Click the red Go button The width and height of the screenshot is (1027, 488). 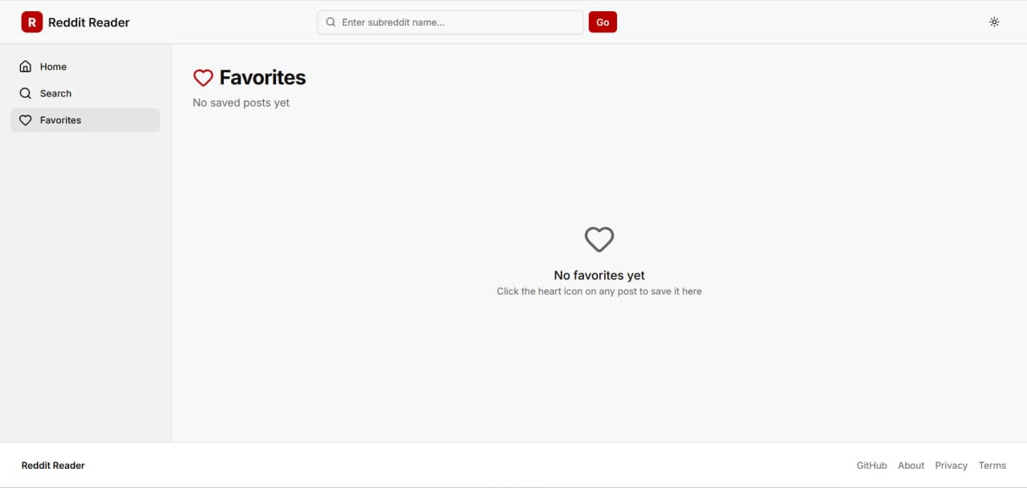tap(603, 22)
